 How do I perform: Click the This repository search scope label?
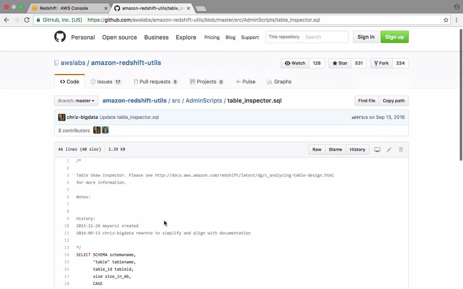[x=284, y=37]
